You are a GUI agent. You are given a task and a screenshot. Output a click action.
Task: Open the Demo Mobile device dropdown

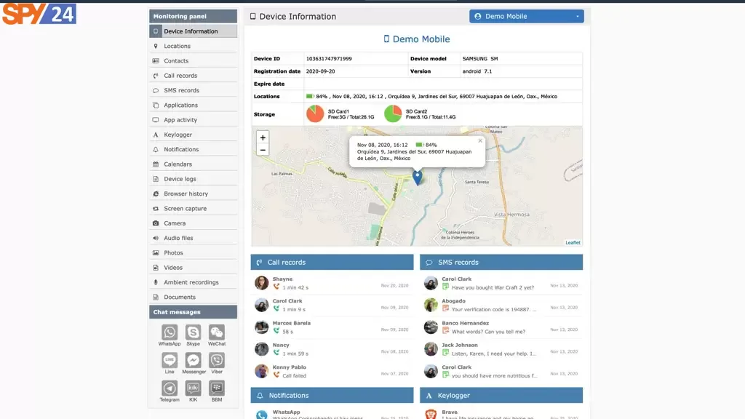pyautogui.click(x=527, y=16)
